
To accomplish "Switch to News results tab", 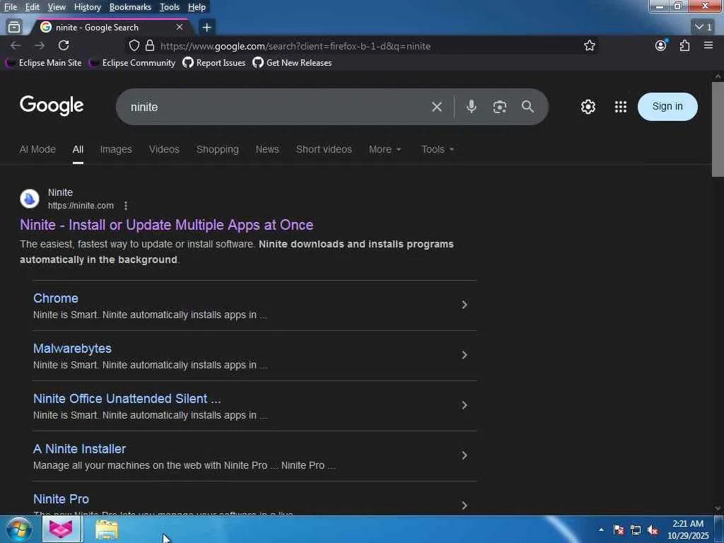I will click(267, 149).
